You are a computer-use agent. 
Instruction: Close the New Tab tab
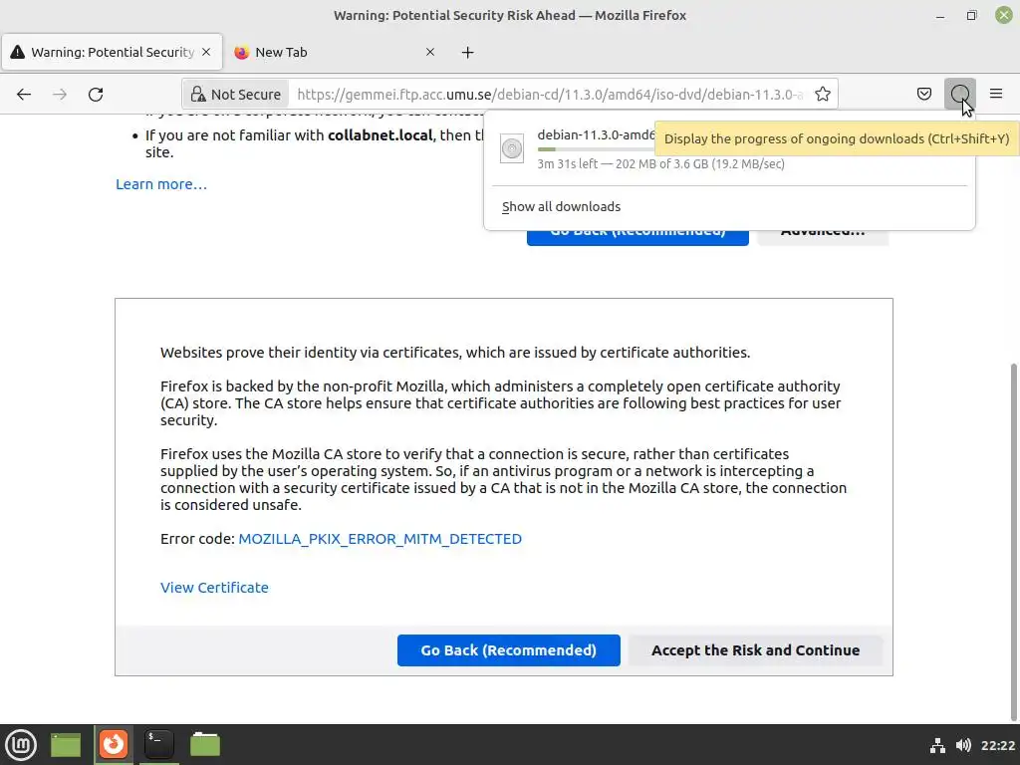[x=430, y=52]
